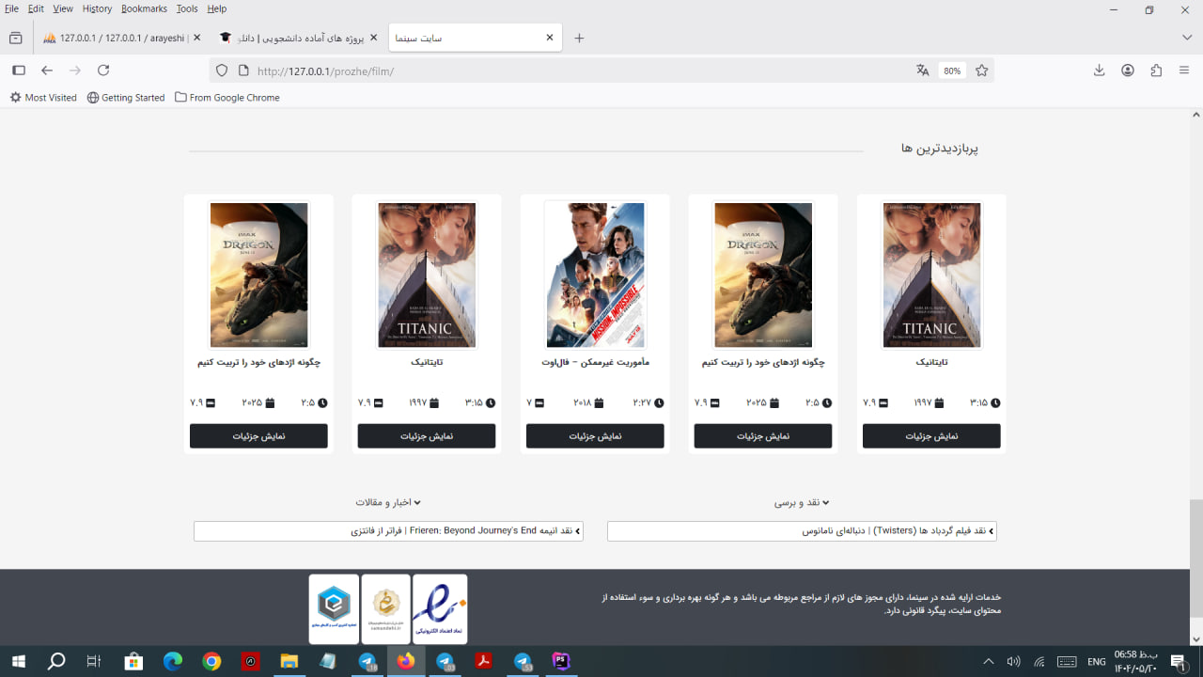Screen dimensions: 1203x677
Task: Bookmark this page with the star icon
Action: click(x=982, y=71)
